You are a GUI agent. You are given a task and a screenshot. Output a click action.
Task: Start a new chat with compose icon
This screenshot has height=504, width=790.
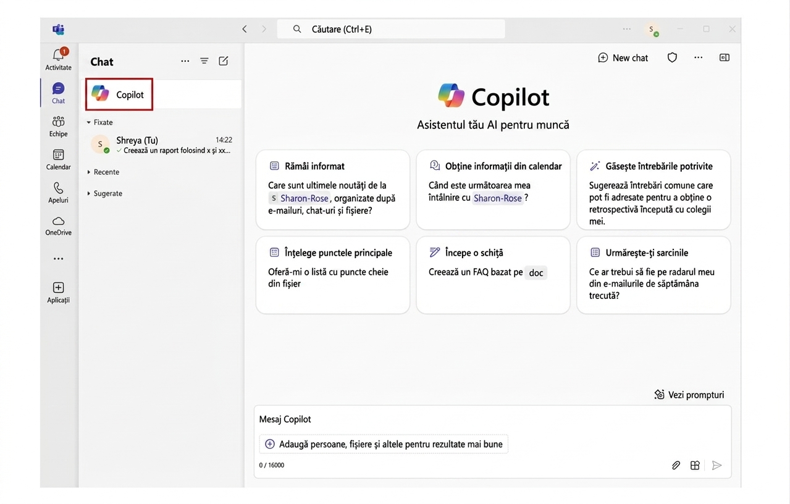tap(224, 61)
